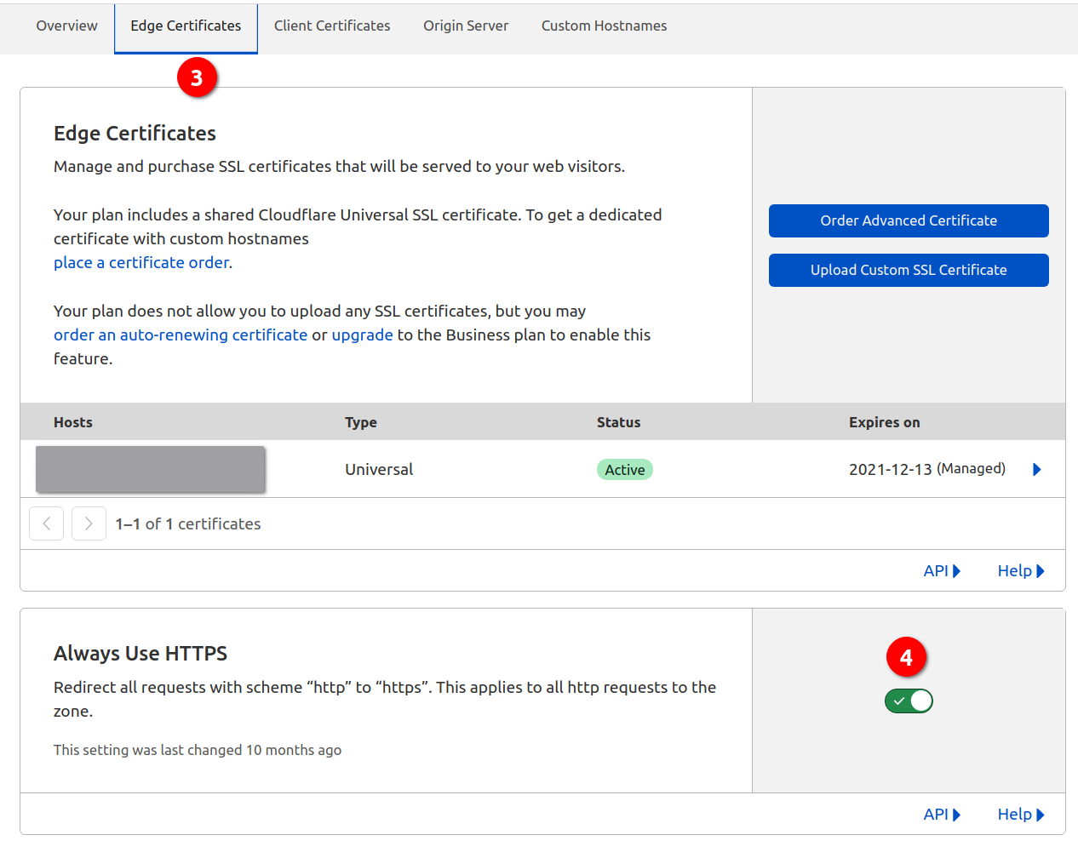Expand API section under Always Use HTTPS

pos(941,815)
